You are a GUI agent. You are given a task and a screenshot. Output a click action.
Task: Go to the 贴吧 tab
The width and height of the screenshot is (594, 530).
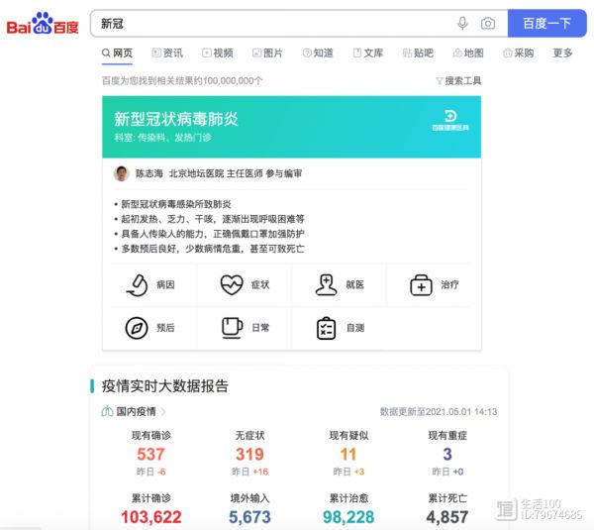click(418, 53)
